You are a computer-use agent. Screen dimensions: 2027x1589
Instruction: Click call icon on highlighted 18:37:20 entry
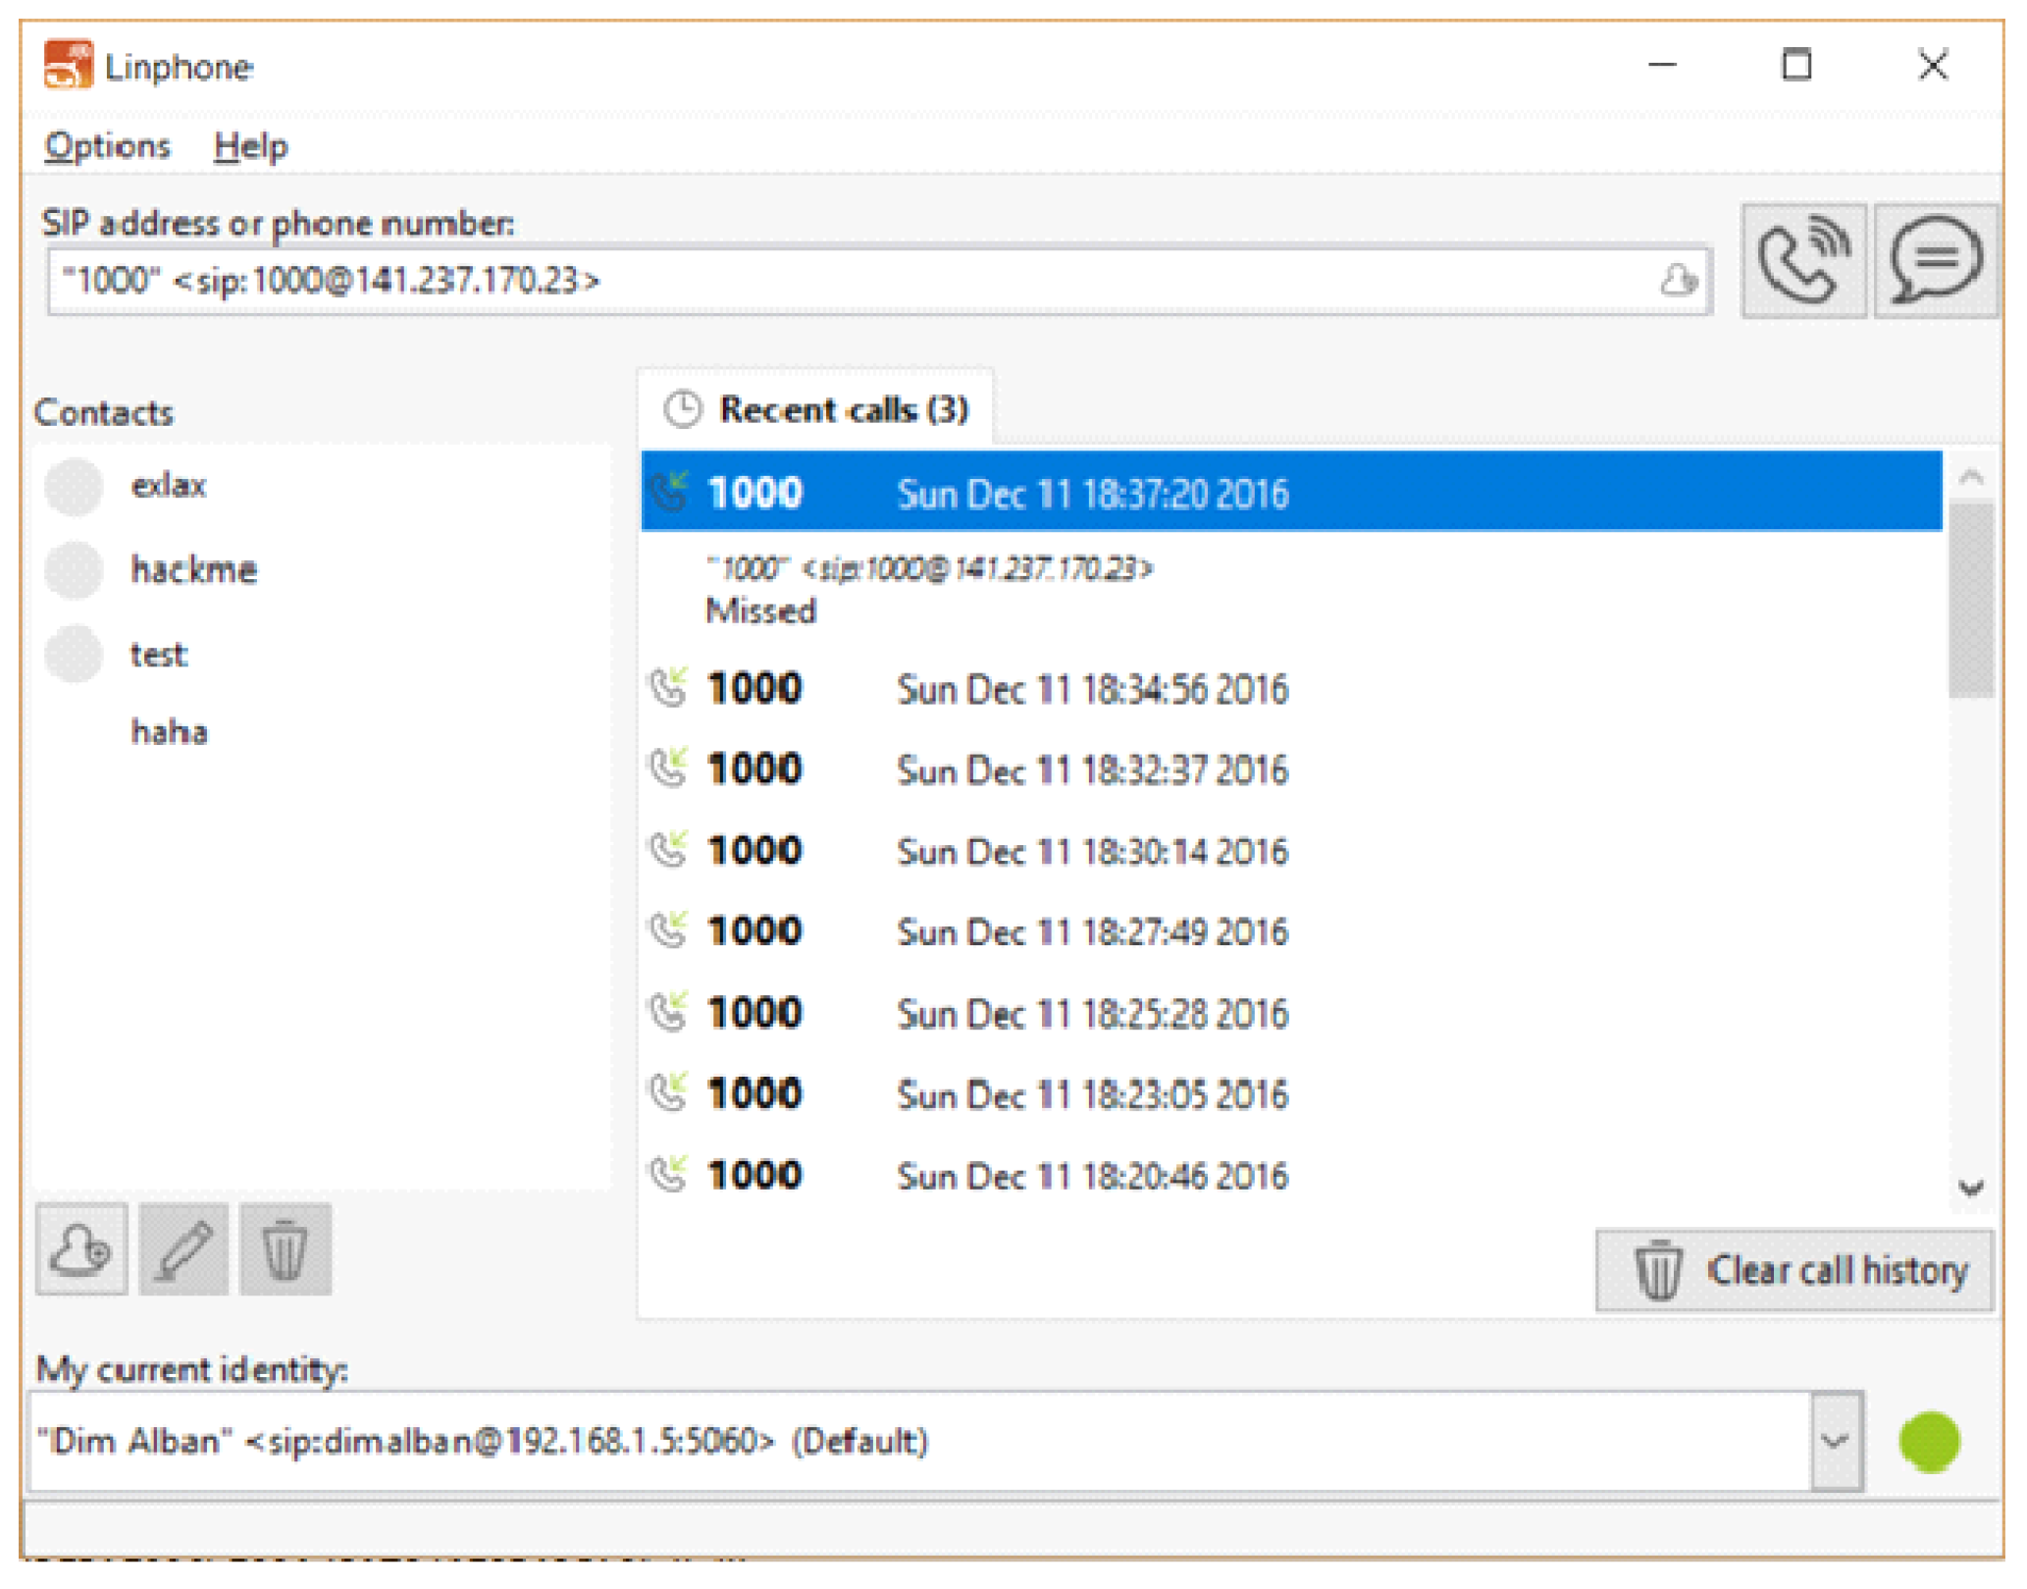tap(669, 492)
